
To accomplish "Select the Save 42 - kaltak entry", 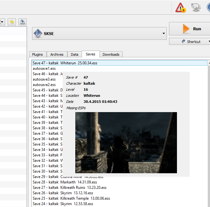I will tap(47, 106).
